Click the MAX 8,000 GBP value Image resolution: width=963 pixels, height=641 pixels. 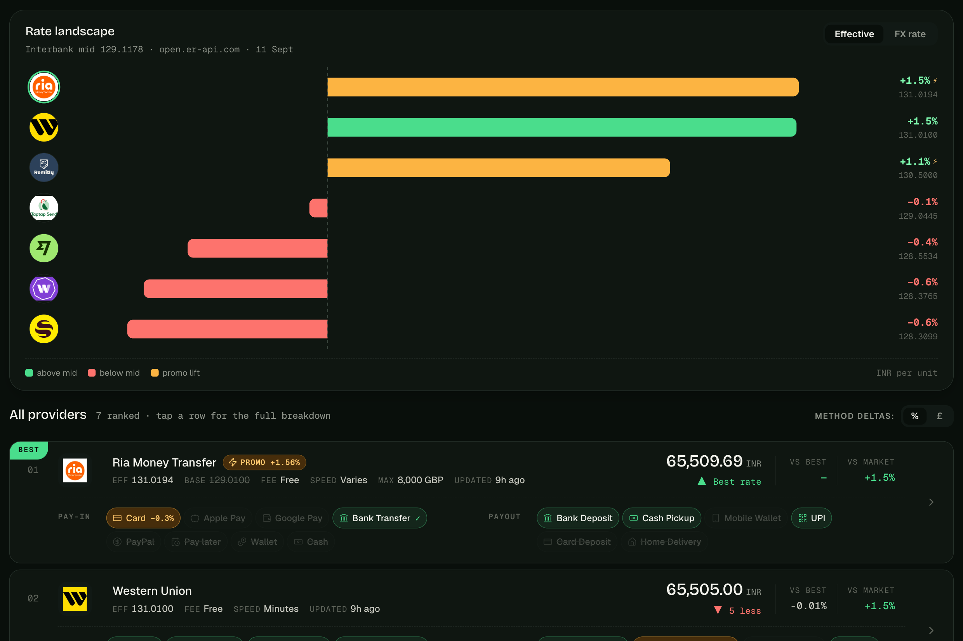coord(420,480)
